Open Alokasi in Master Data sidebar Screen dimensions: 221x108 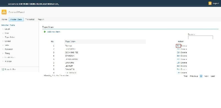click(8, 61)
